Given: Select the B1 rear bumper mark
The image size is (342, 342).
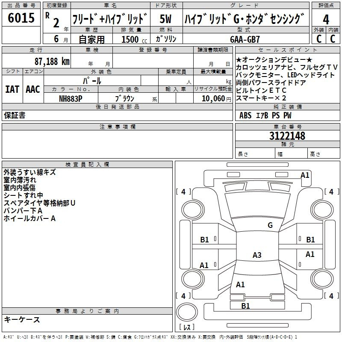Looking at the screenshot, I should coord(245,306).
